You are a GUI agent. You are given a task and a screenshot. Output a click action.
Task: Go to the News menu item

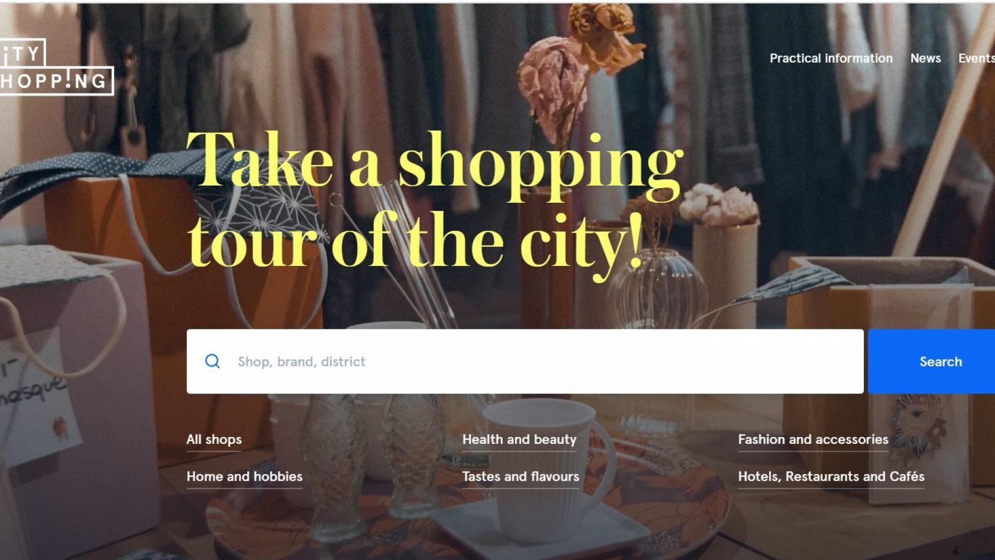point(926,58)
